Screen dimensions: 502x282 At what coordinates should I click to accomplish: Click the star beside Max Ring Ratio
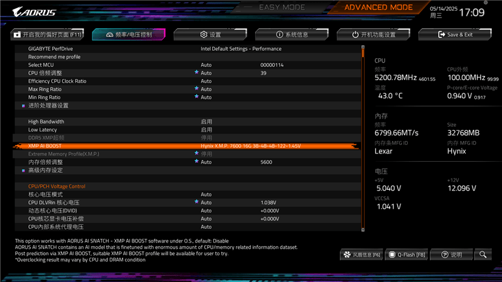[x=196, y=88]
